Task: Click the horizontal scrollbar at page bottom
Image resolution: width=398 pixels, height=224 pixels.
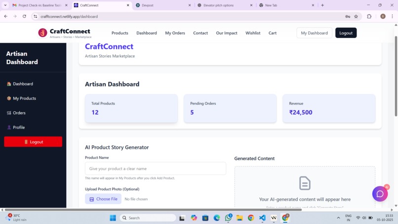Action: point(153,210)
